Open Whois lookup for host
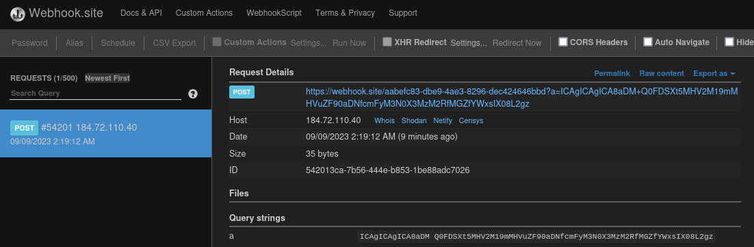 tap(384, 120)
